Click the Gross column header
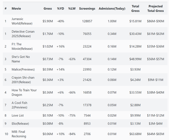 tap(48, 8)
